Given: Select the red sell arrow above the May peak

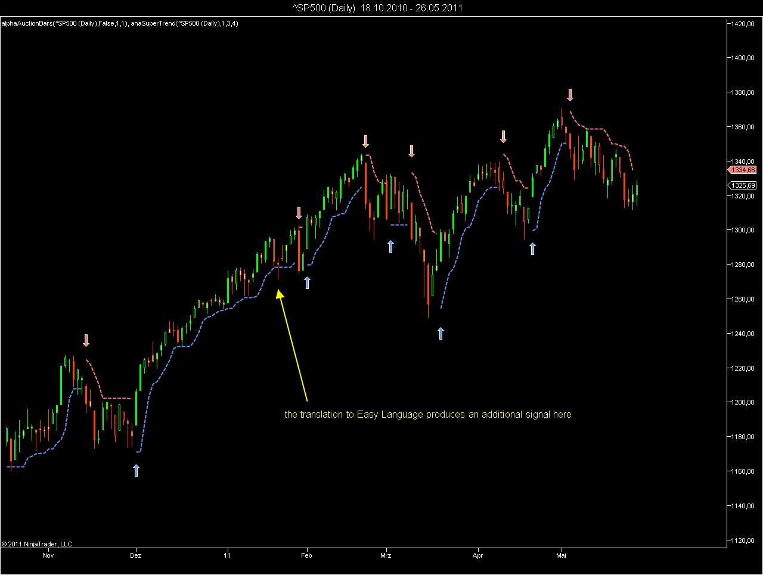Looking at the screenshot, I should [570, 95].
